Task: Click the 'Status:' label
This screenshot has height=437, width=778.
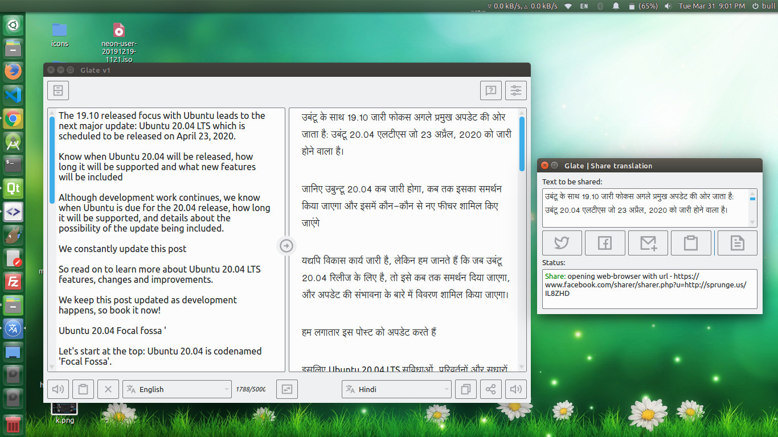Action: coord(554,262)
